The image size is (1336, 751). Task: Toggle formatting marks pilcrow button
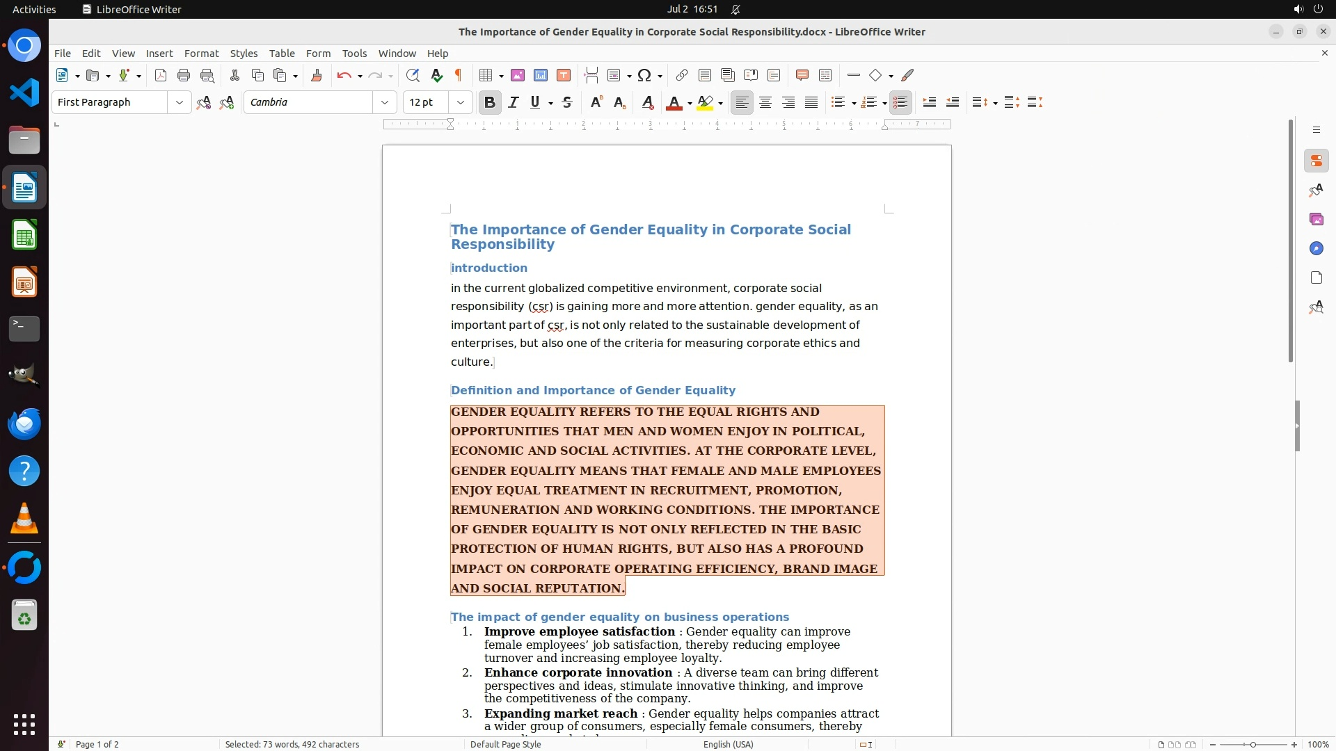[459, 76]
